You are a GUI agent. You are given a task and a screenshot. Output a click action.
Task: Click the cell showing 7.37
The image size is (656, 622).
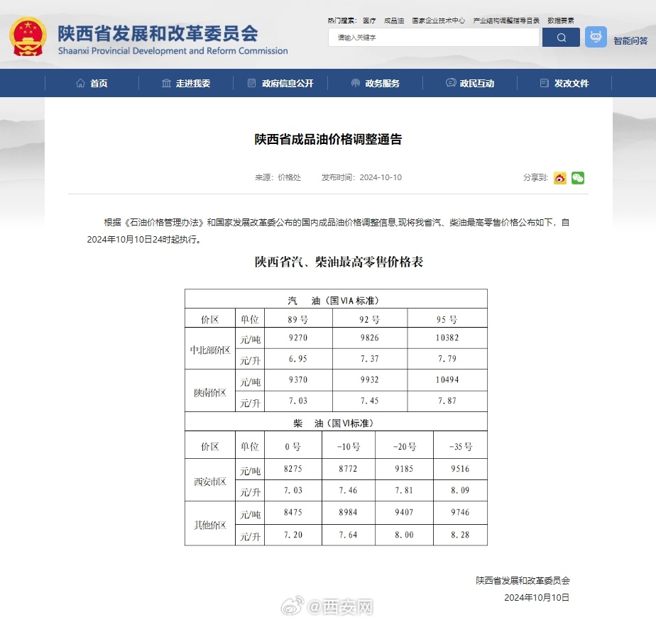coord(370,359)
